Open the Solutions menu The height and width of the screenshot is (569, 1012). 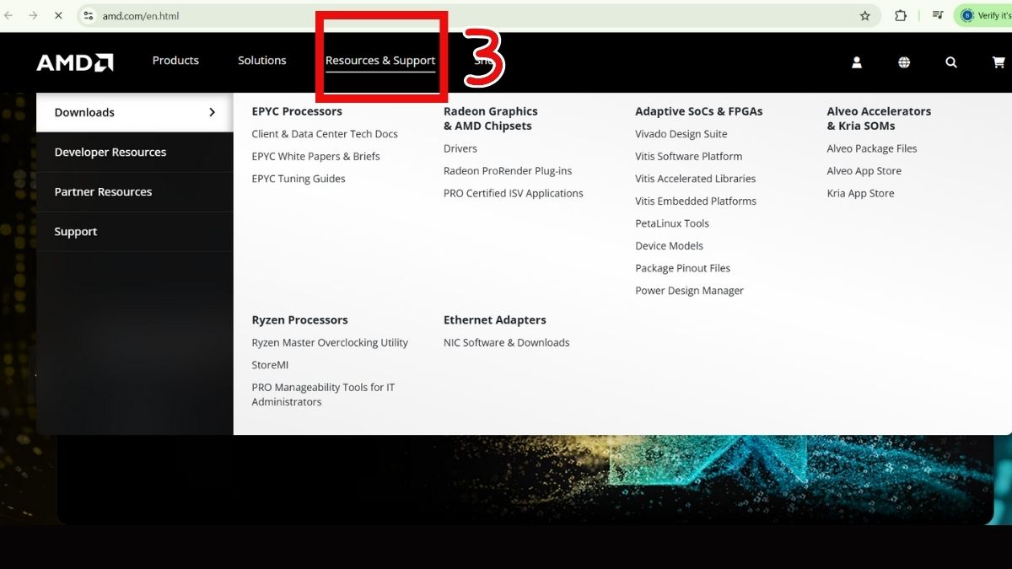coord(262,61)
